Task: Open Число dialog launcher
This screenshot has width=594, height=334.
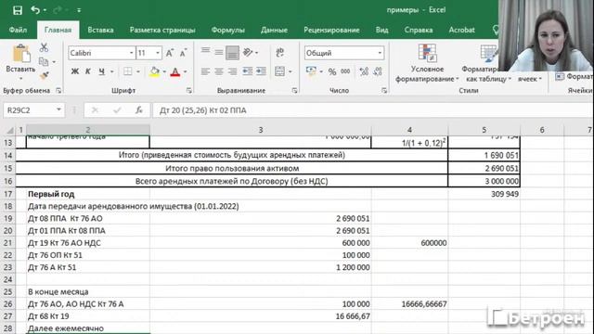Action: click(384, 91)
